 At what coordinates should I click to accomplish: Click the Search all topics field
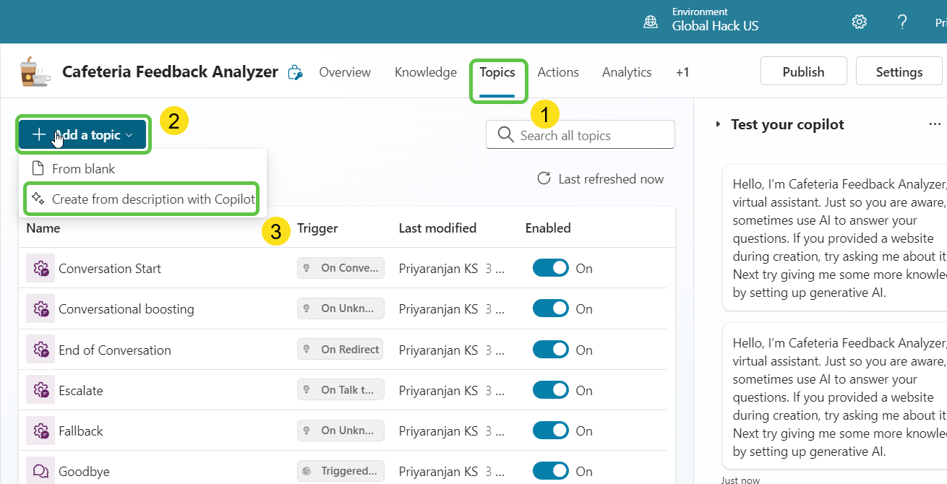click(x=580, y=134)
